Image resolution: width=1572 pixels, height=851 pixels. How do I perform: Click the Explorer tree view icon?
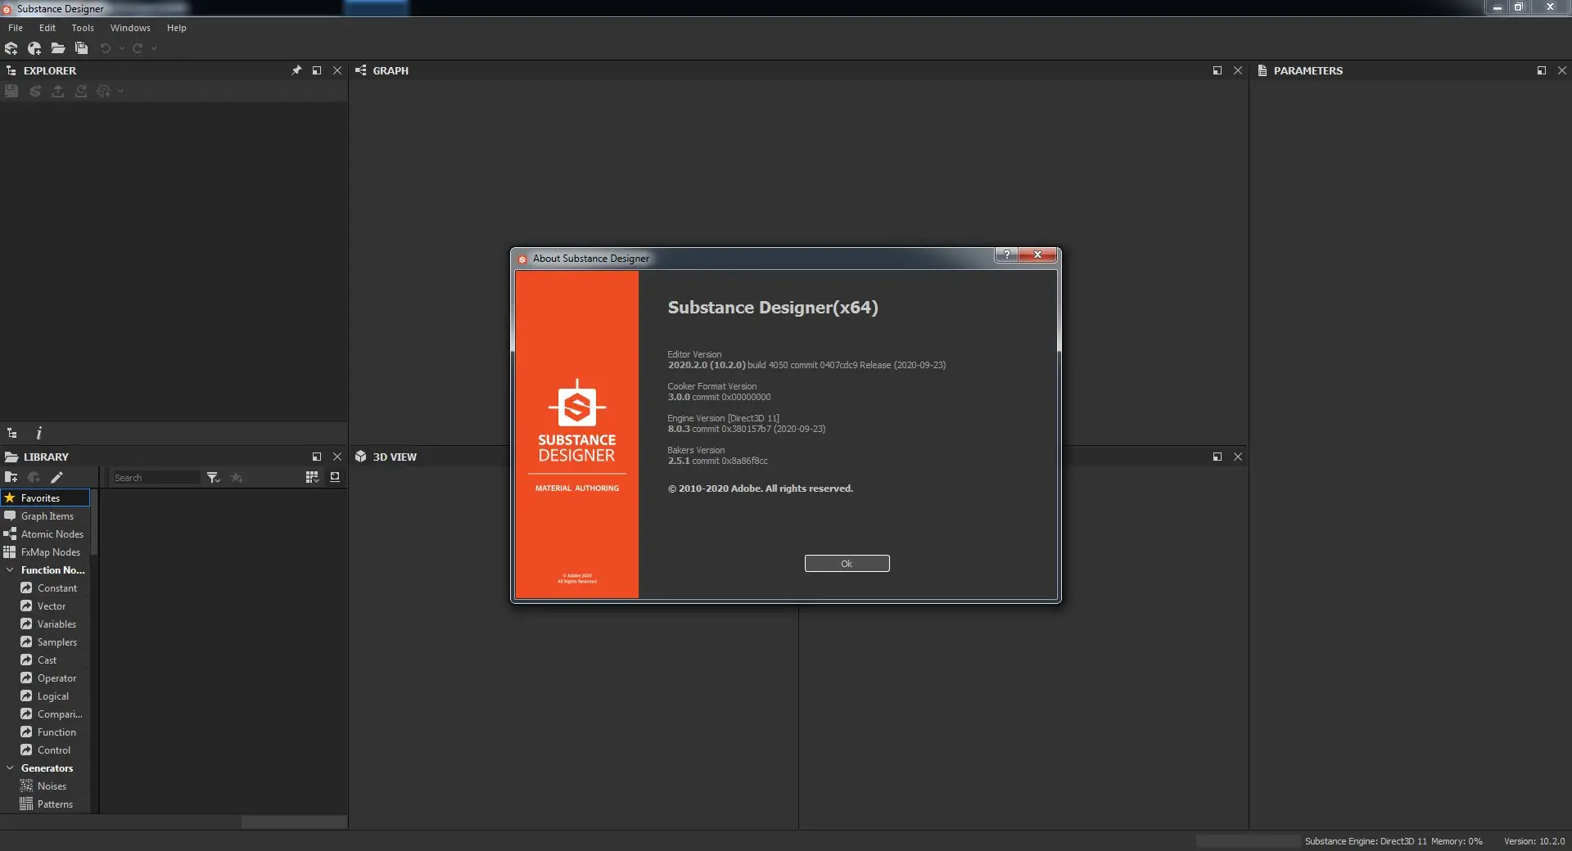point(11,433)
